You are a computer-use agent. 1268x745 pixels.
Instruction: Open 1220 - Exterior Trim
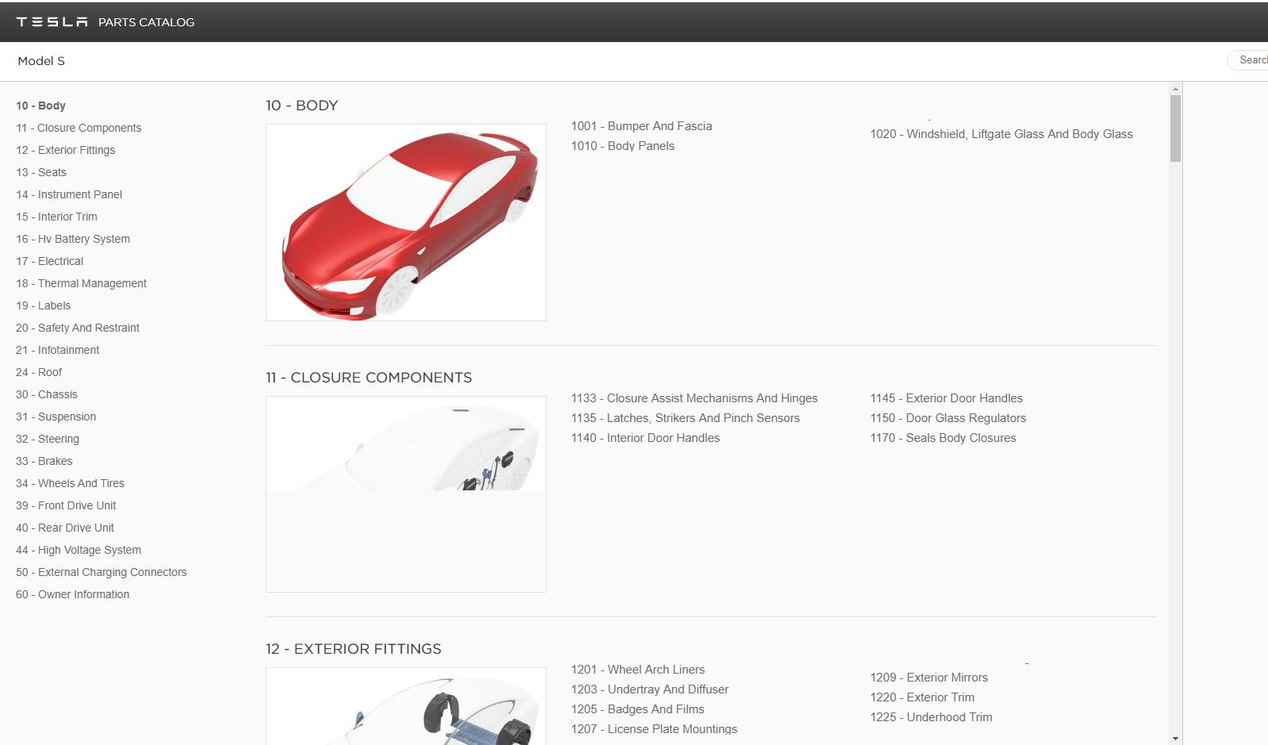click(x=922, y=697)
